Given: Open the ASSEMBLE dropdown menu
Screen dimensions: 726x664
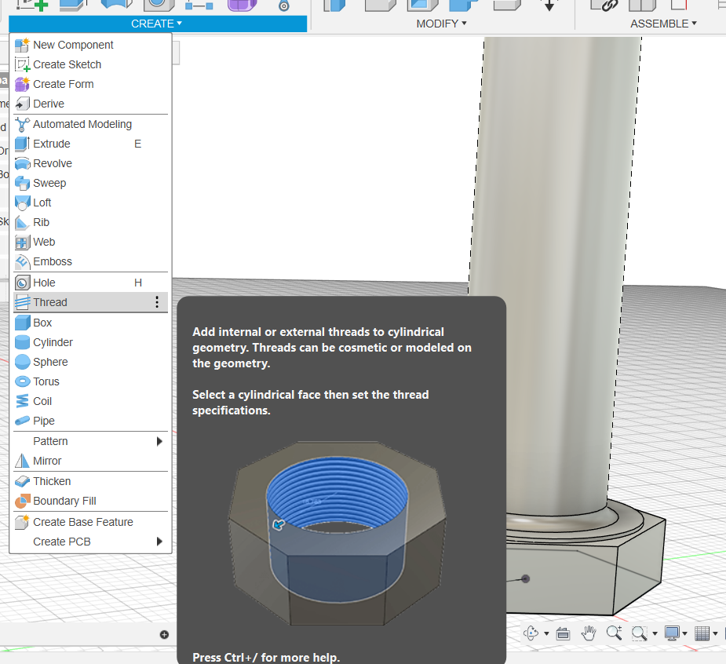Looking at the screenshot, I should 663,24.
